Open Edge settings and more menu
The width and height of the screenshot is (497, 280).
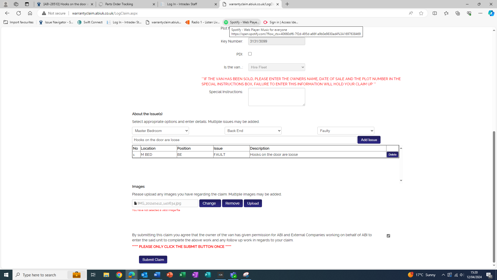[x=480, y=13]
